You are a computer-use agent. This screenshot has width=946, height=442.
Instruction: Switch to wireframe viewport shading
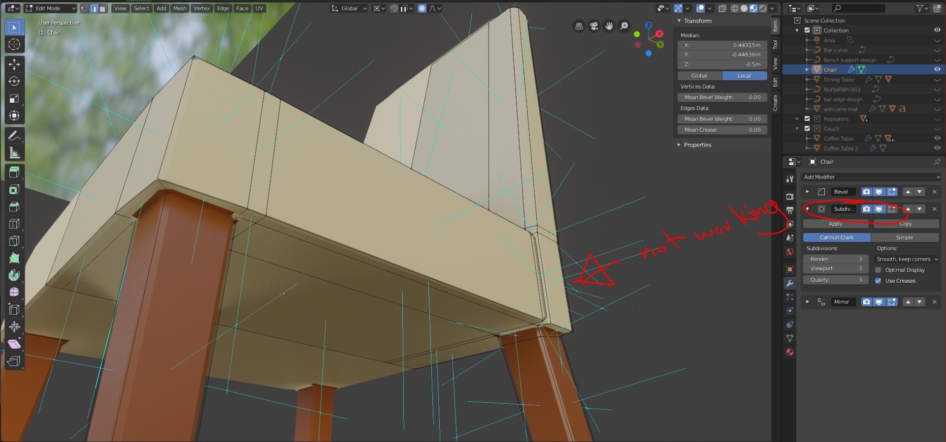[735, 8]
